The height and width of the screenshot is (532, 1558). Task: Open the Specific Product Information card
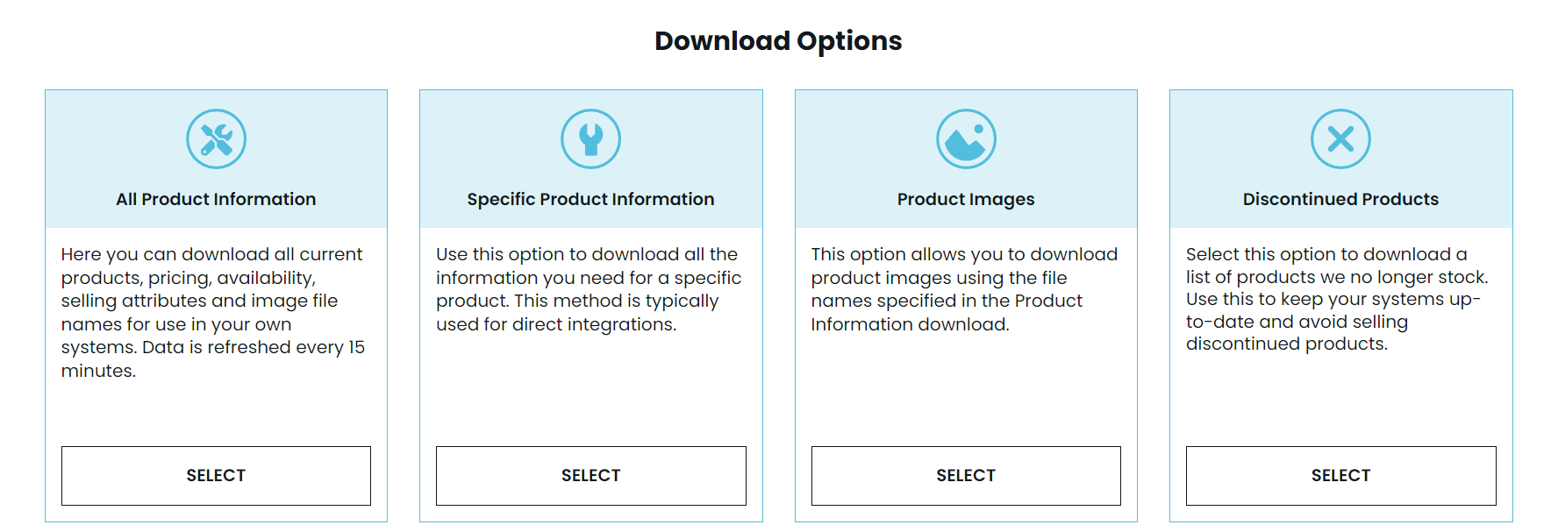(x=590, y=475)
